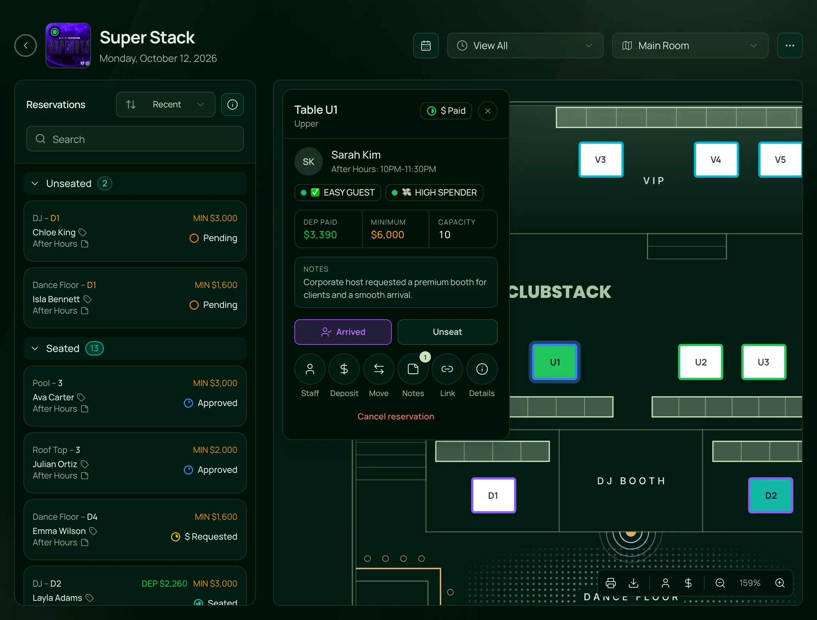Image resolution: width=817 pixels, height=620 pixels.
Task: Select table V3 on the map
Action: click(x=600, y=160)
